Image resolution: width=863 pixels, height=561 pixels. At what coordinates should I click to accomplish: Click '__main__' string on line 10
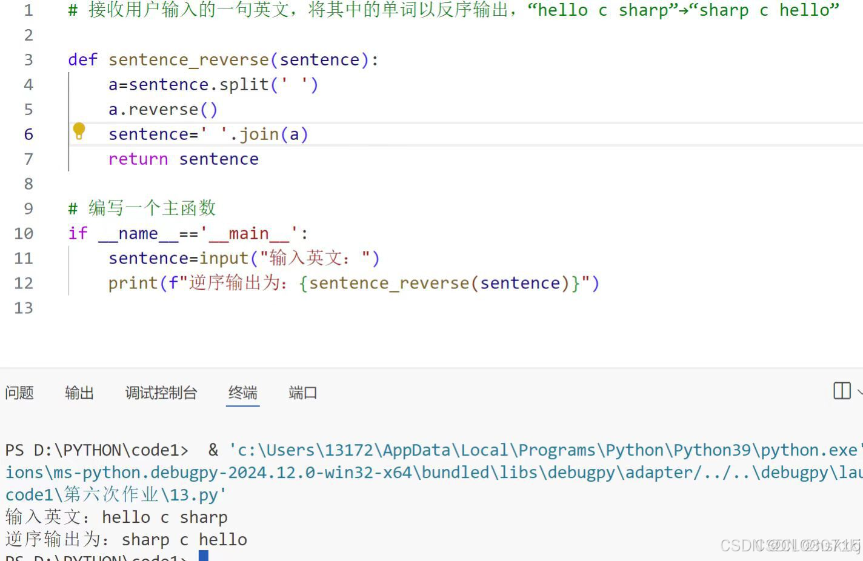pyautogui.click(x=248, y=234)
